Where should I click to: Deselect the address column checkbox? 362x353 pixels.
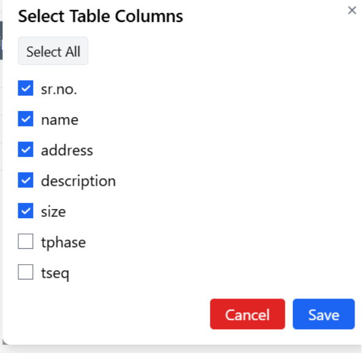26,150
